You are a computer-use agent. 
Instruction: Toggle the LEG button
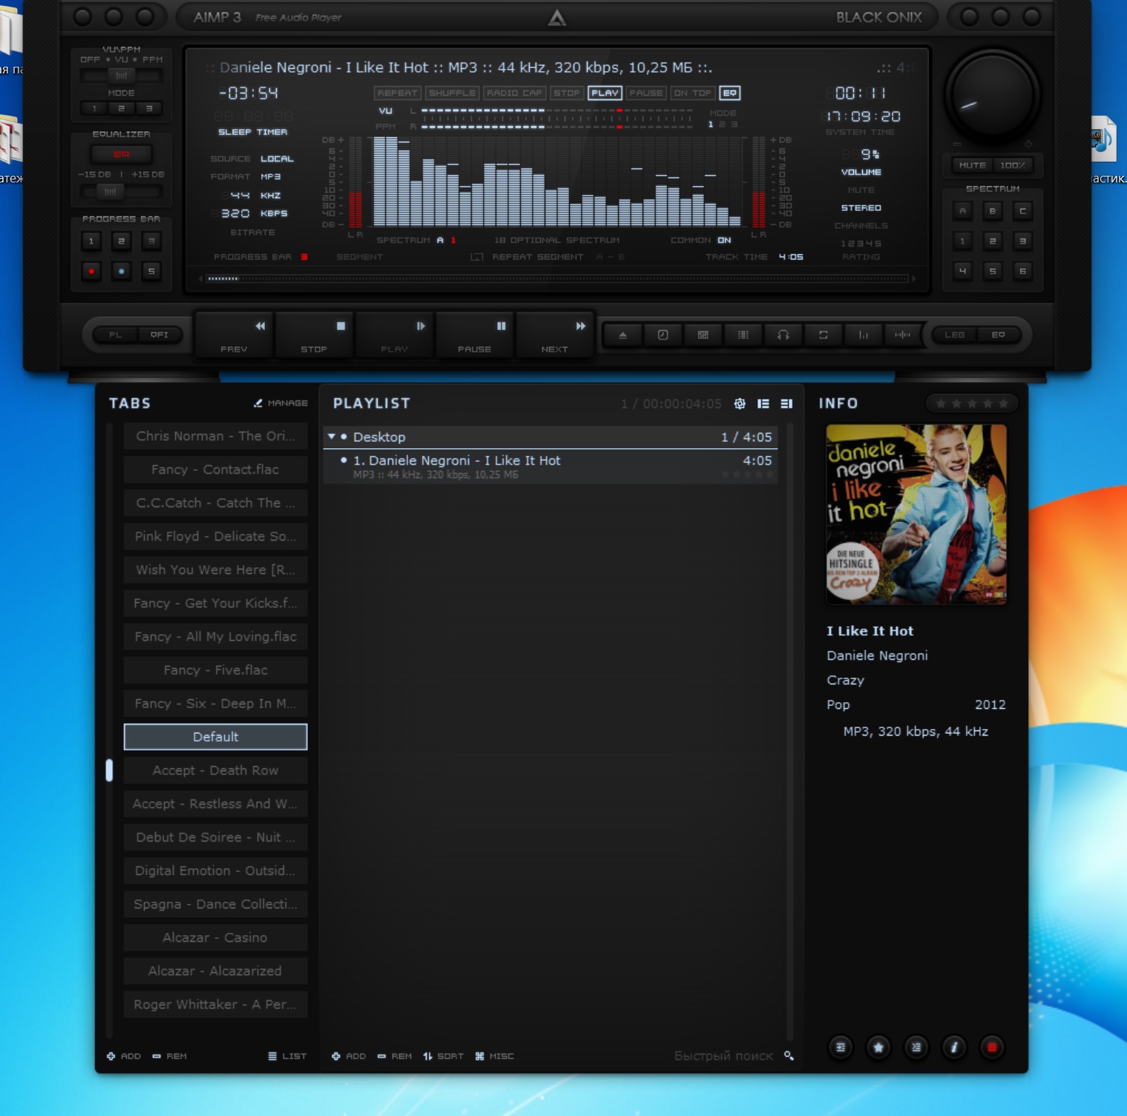(955, 335)
